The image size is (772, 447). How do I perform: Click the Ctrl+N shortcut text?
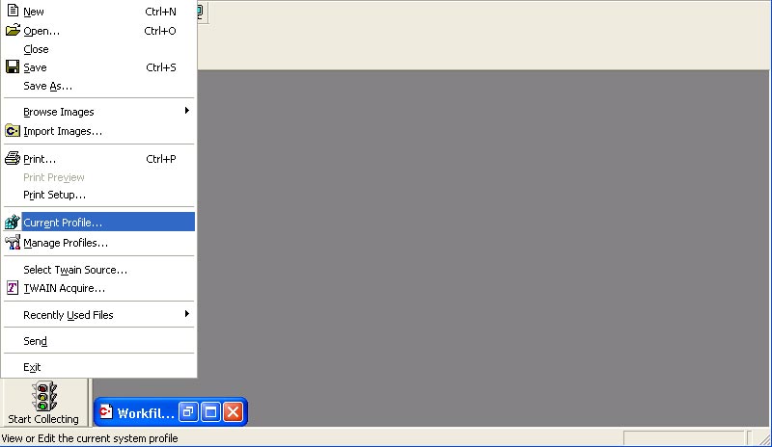tap(160, 12)
